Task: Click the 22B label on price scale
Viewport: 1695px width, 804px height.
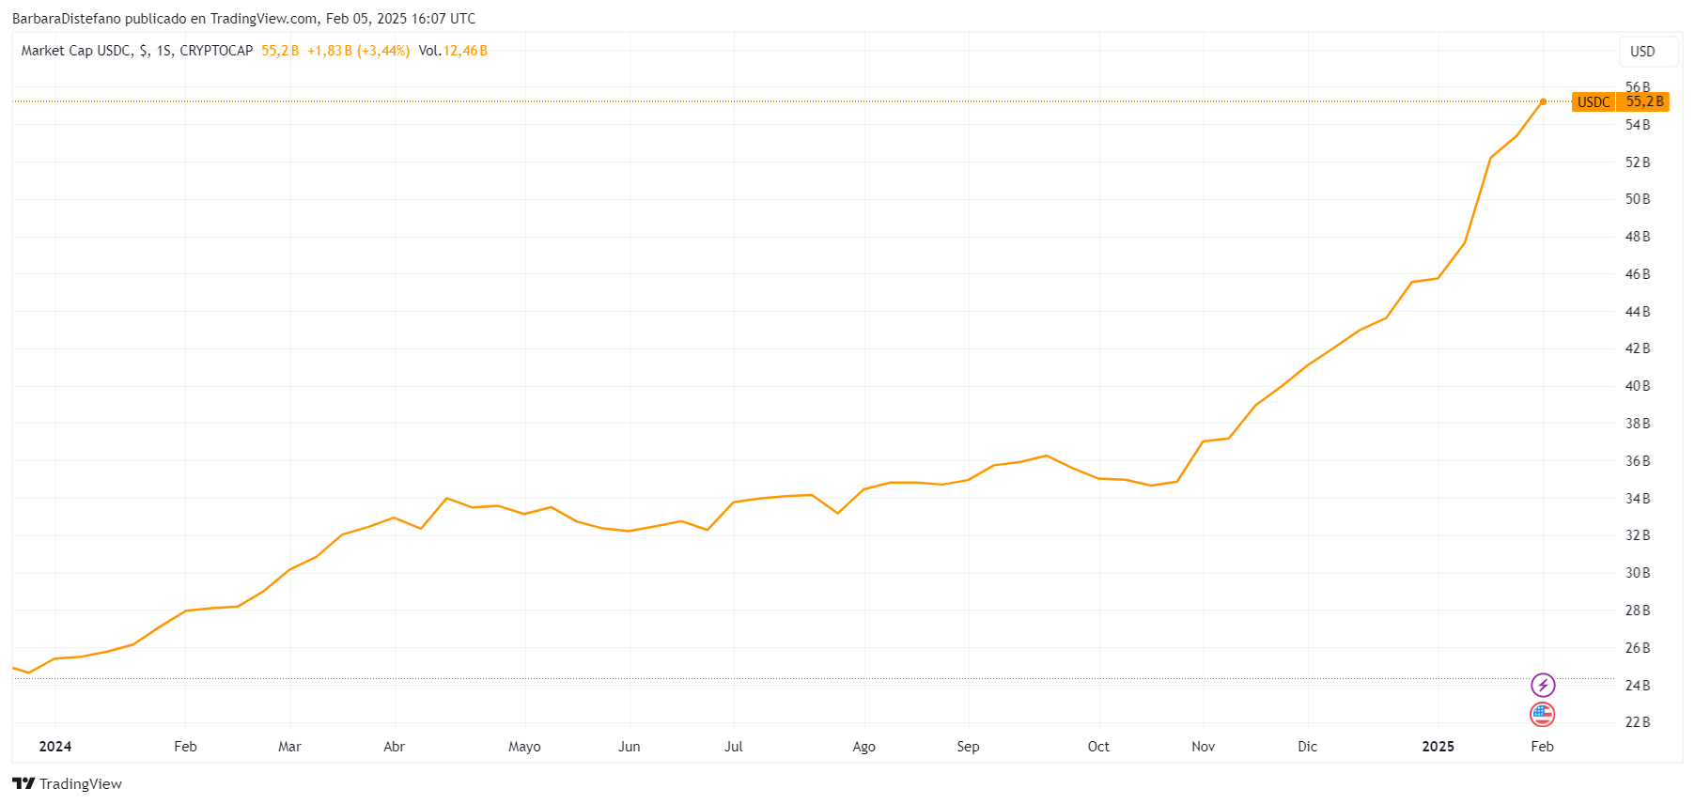Action: [x=1638, y=722]
